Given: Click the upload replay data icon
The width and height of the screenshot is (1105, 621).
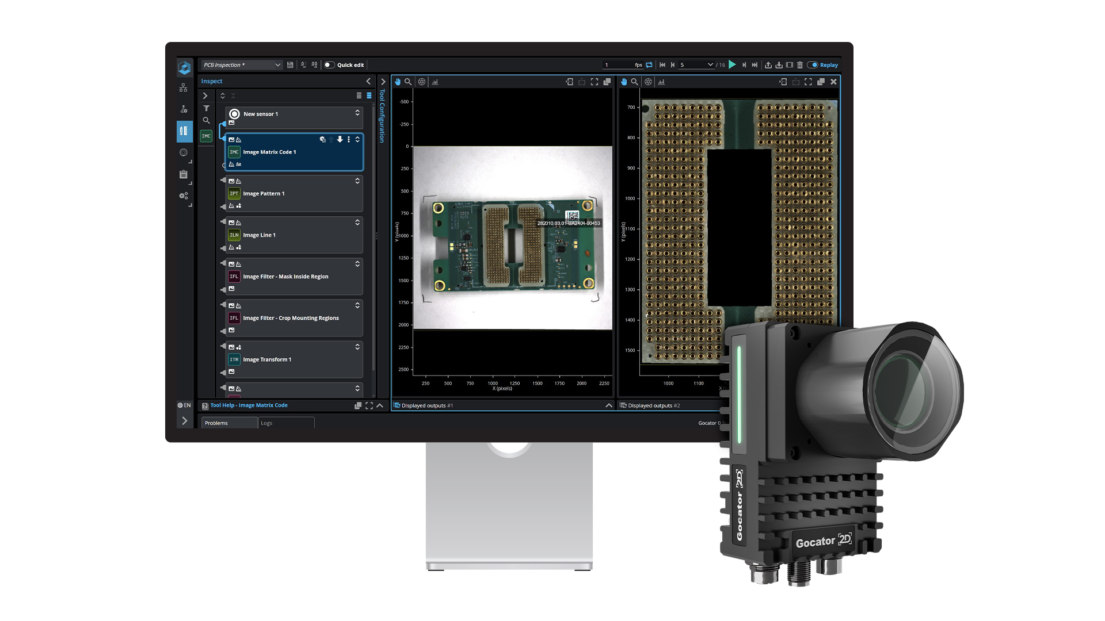Looking at the screenshot, I should (x=768, y=65).
